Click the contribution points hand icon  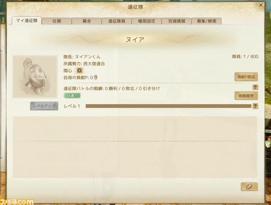point(96,78)
